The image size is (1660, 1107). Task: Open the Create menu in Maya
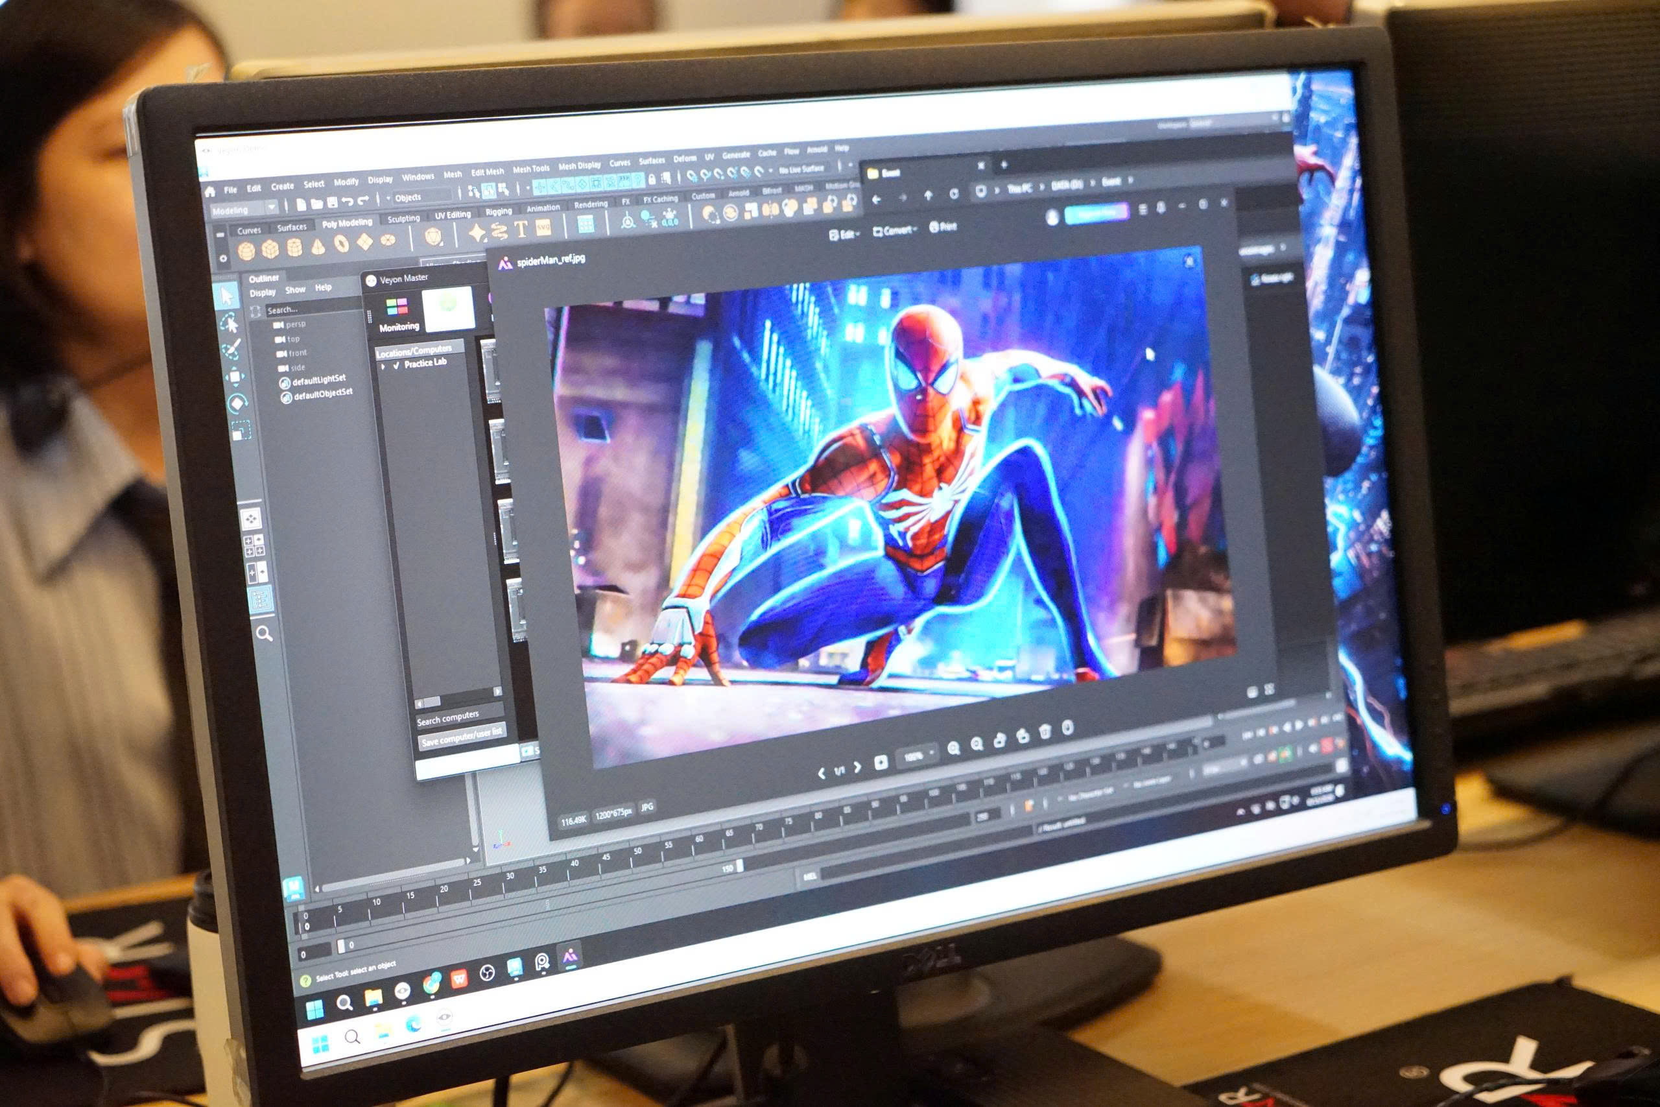point(282,186)
